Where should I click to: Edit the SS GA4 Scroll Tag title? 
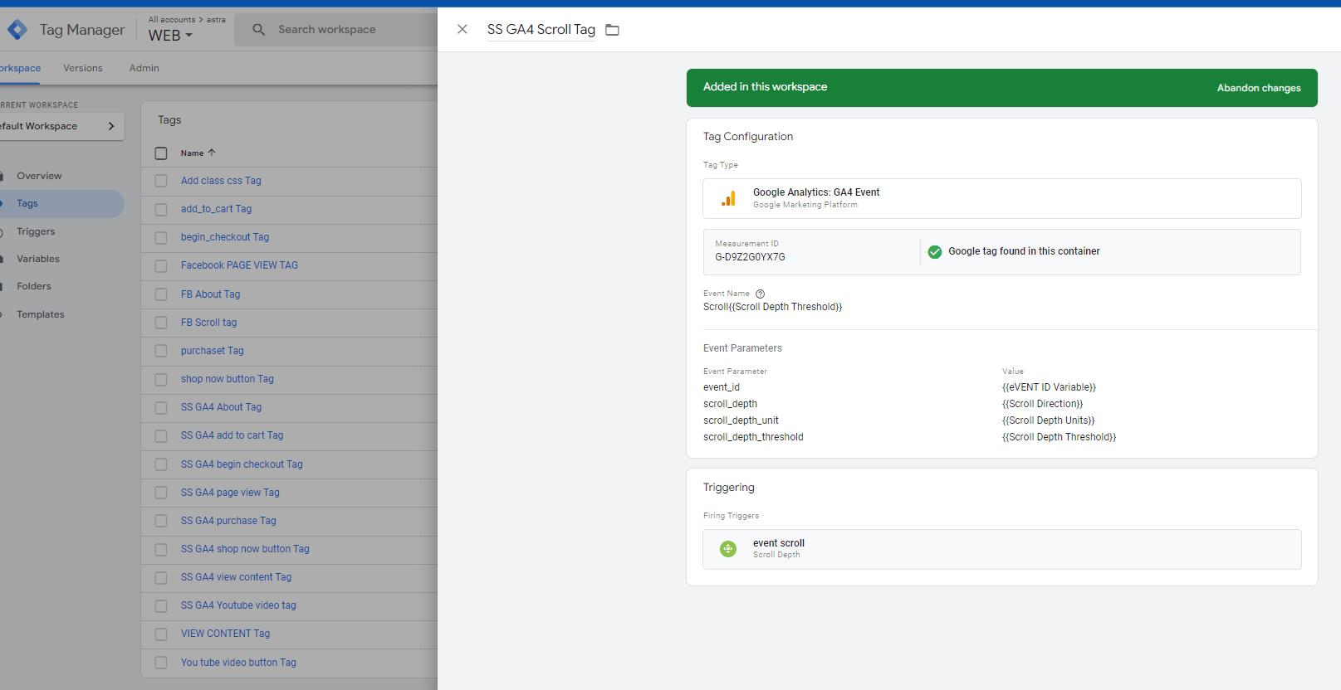point(541,30)
